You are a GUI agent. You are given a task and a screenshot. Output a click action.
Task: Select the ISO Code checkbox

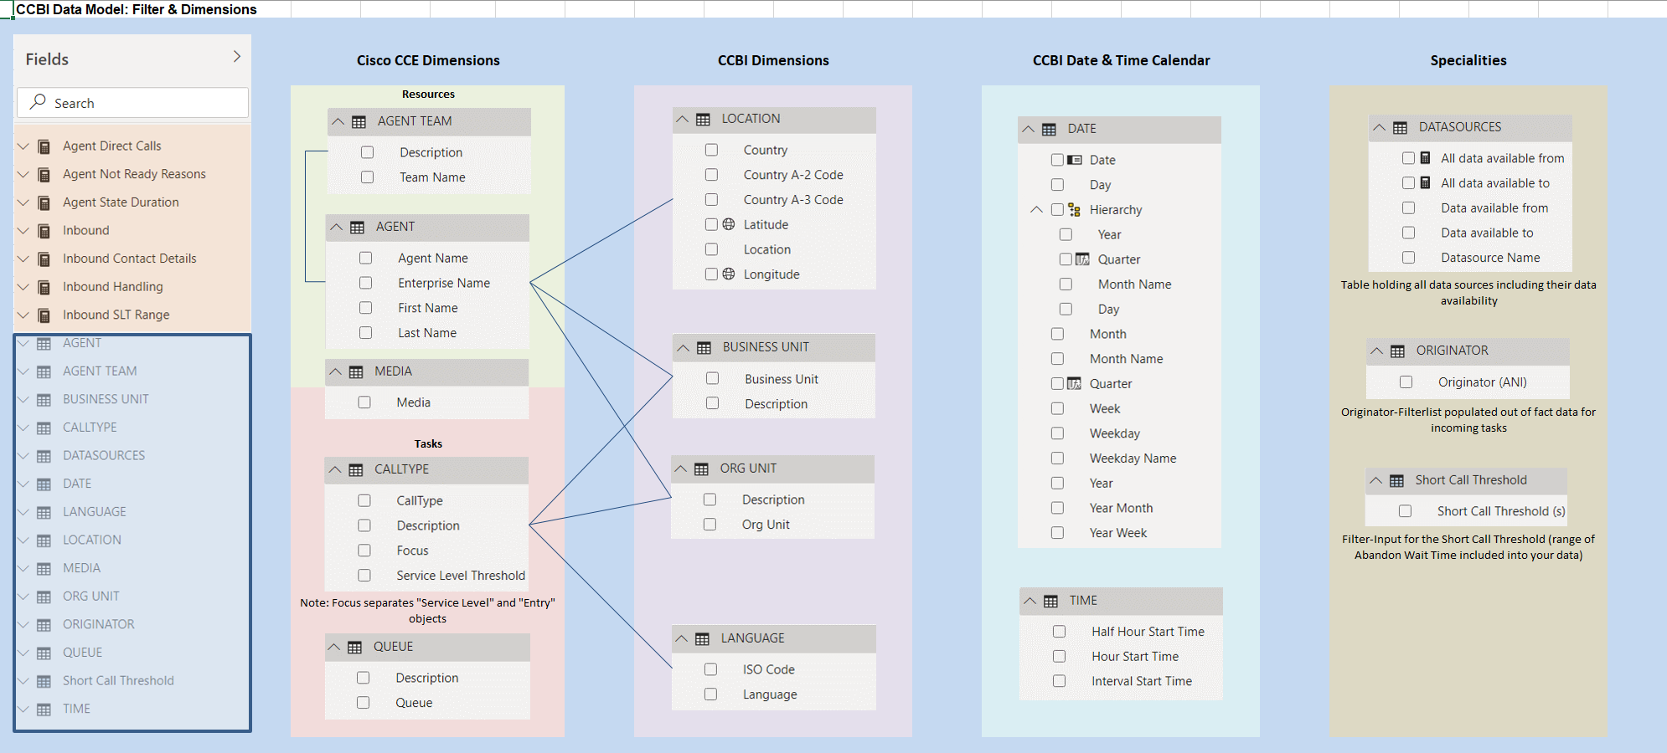point(710,669)
